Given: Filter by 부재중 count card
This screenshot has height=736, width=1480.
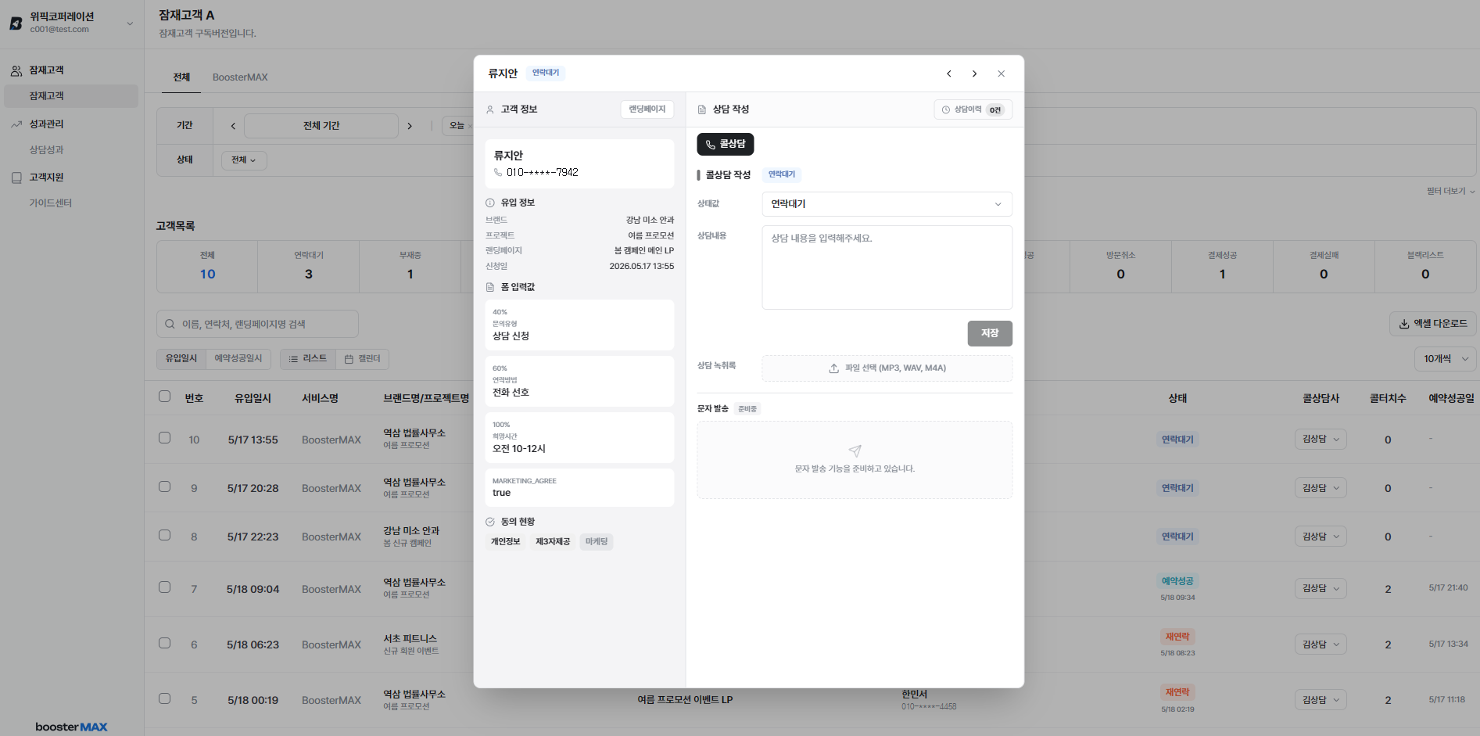Looking at the screenshot, I should [410, 267].
